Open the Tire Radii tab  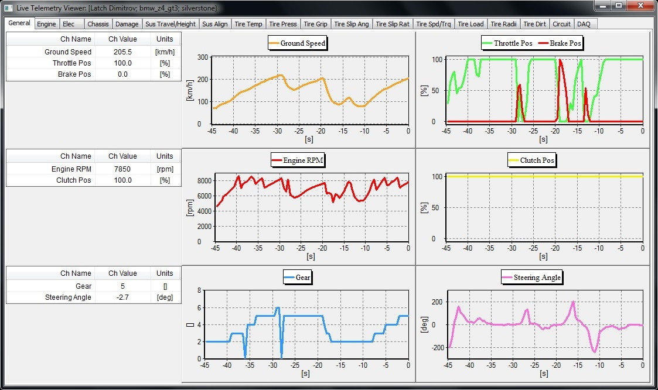pyautogui.click(x=504, y=24)
